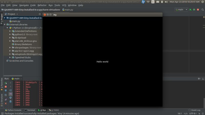Screen dimensions: 205x115
Task: Open the 7: Structure side tab
Action: (x=2, y=100)
